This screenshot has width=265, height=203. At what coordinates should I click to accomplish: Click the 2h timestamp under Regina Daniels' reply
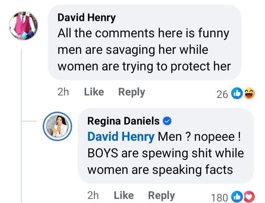93,195
